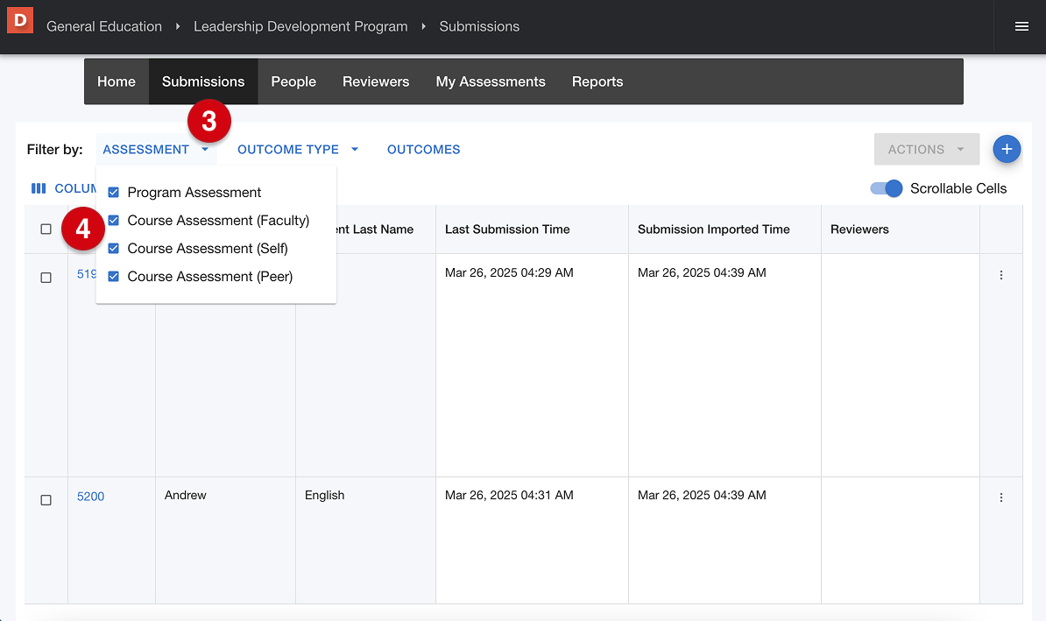Screen dimensions: 1046x621
Task: Open submission 5200 link
Action: coord(90,497)
